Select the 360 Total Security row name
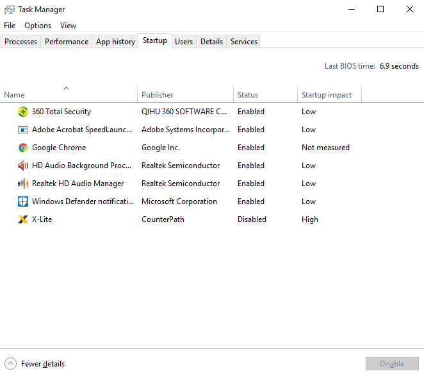The image size is (424, 378). [x=61, y=112]
